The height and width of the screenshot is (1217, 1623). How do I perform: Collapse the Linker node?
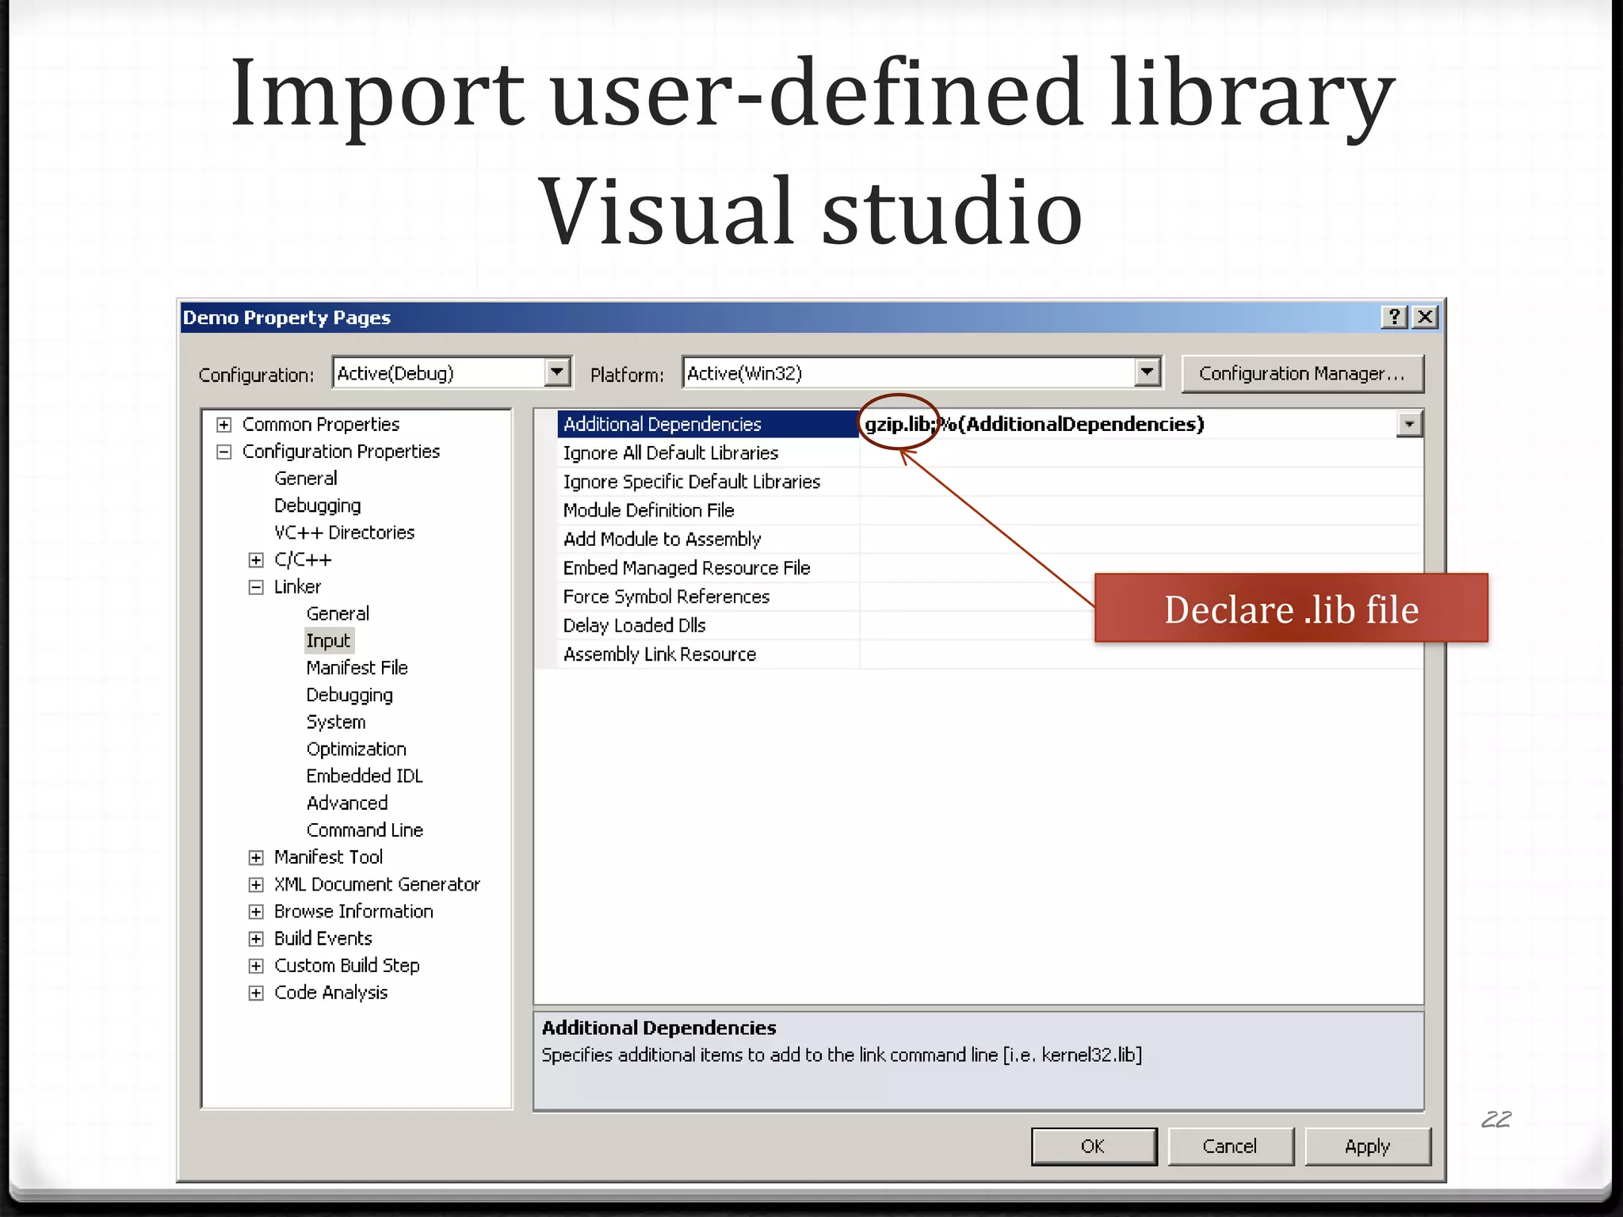[256, 587]
